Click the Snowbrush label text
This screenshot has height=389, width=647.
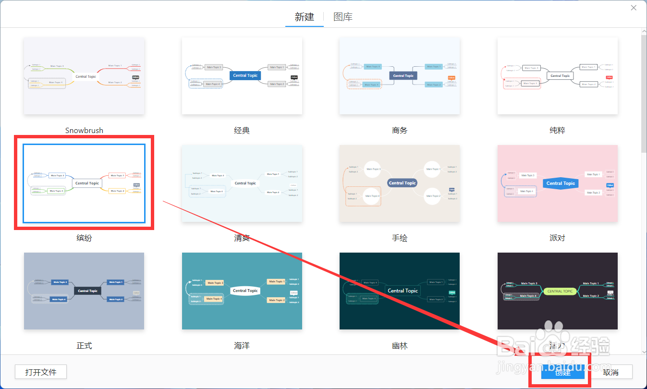(84, 130)
